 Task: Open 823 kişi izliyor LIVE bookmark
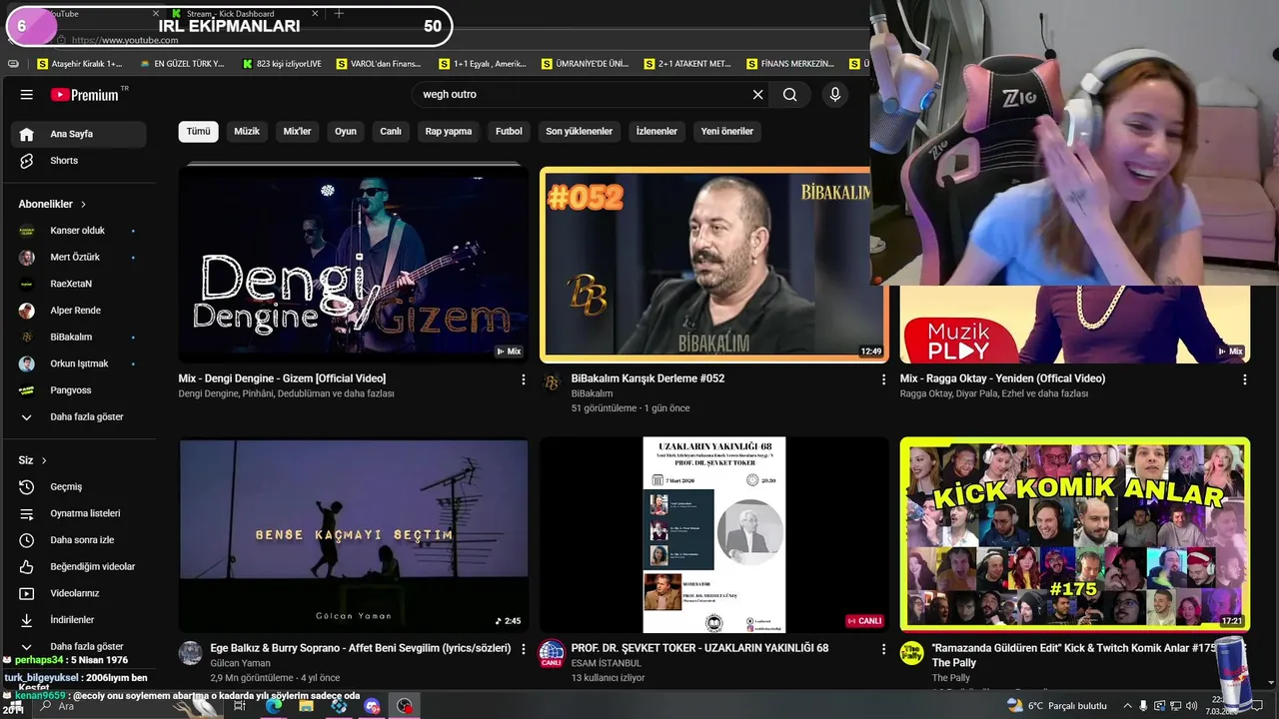pos(283,64)
